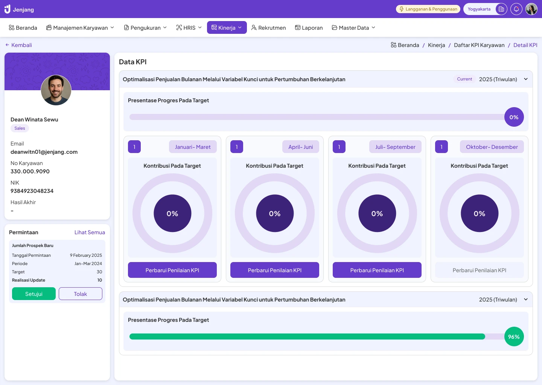Image resolution: width=542 pixels, height=385 pixels.
Task: Open the HRIS dropdown menu
Action: tap(189, 28)
